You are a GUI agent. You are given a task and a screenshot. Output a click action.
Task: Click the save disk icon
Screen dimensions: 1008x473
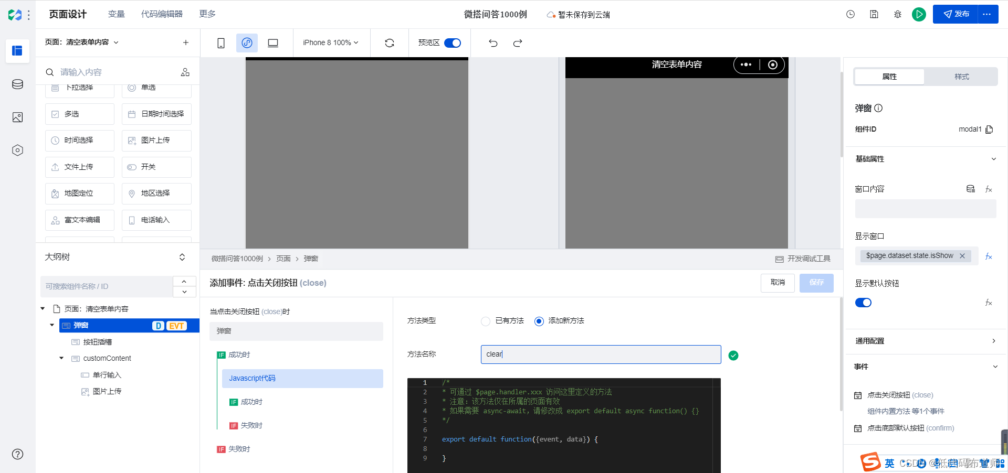874,14
